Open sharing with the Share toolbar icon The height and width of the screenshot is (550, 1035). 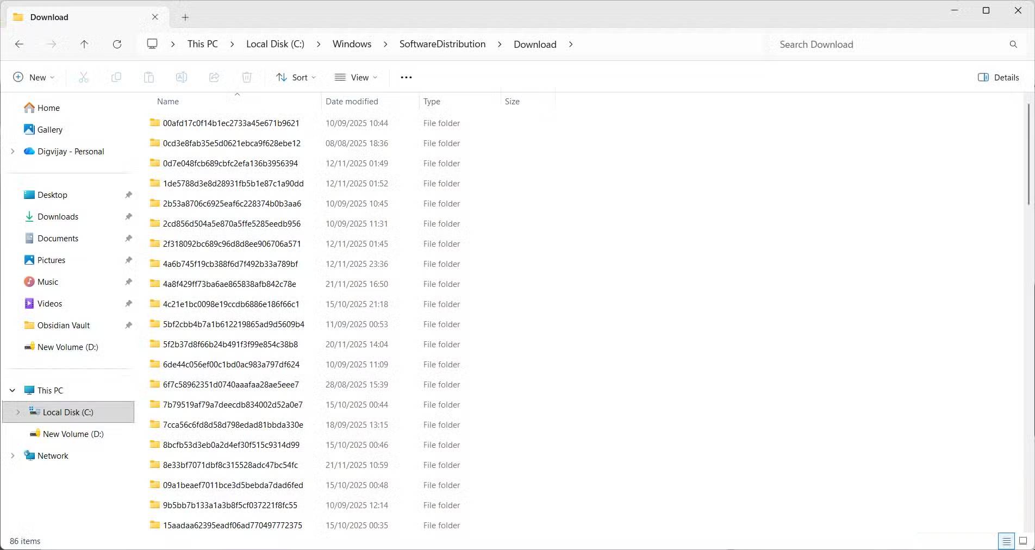tap(214, 77)
